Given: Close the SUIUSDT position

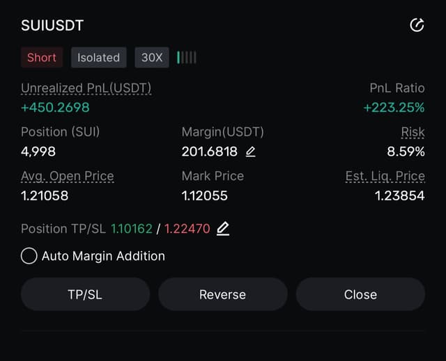Looking at the screenshot, I should pyautogui.click(x=360, y=294).
